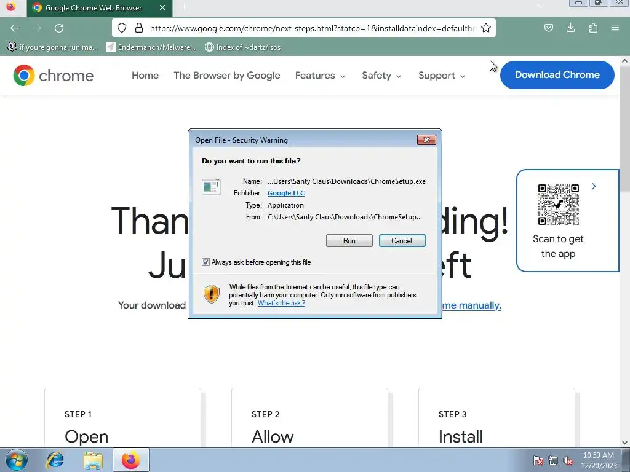Image resolution: width=630 pixels, height=472 pixels.
Task: Click the STEP 2 Allow card
Action: (310, 418)
